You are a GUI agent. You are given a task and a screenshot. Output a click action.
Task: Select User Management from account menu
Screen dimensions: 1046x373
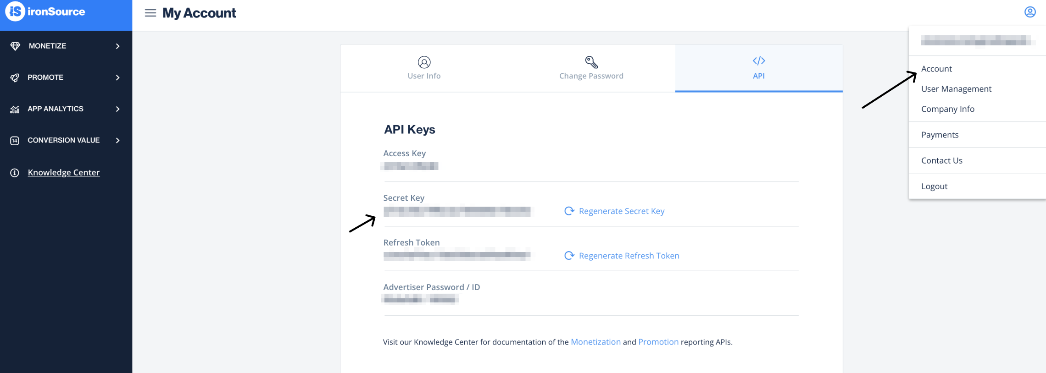[956, 89]
